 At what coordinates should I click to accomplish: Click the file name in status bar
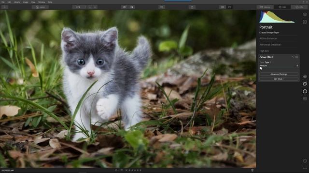(x=8, y=171)
